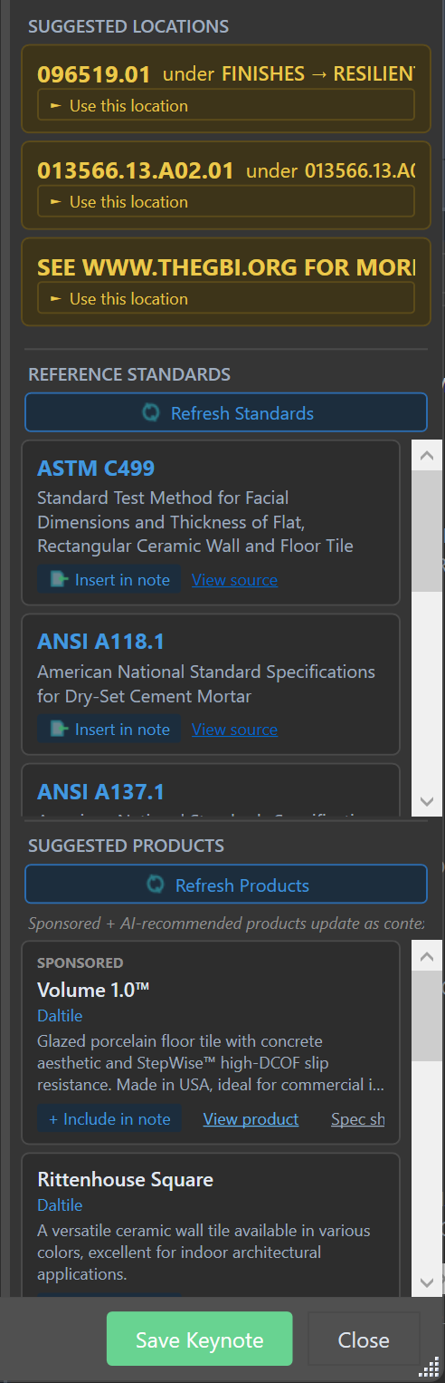Click the Refresh Products button
Viewport: 445px width, 1383px height.
226,885
